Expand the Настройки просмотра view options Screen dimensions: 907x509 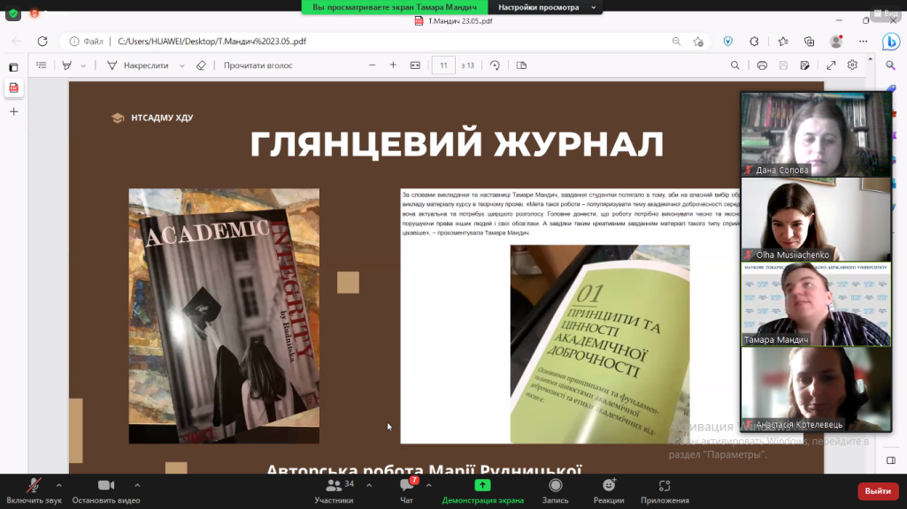point(545,7)
